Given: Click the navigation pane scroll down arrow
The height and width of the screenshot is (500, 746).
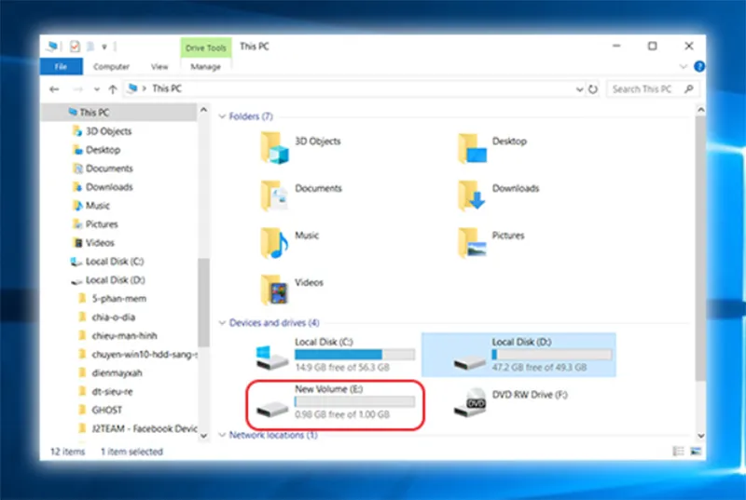Looking at the screenshot, I should (203, 436).
